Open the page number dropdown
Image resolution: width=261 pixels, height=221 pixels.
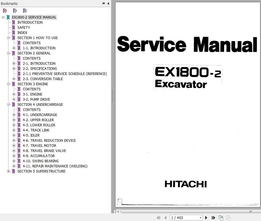[201, 218]
